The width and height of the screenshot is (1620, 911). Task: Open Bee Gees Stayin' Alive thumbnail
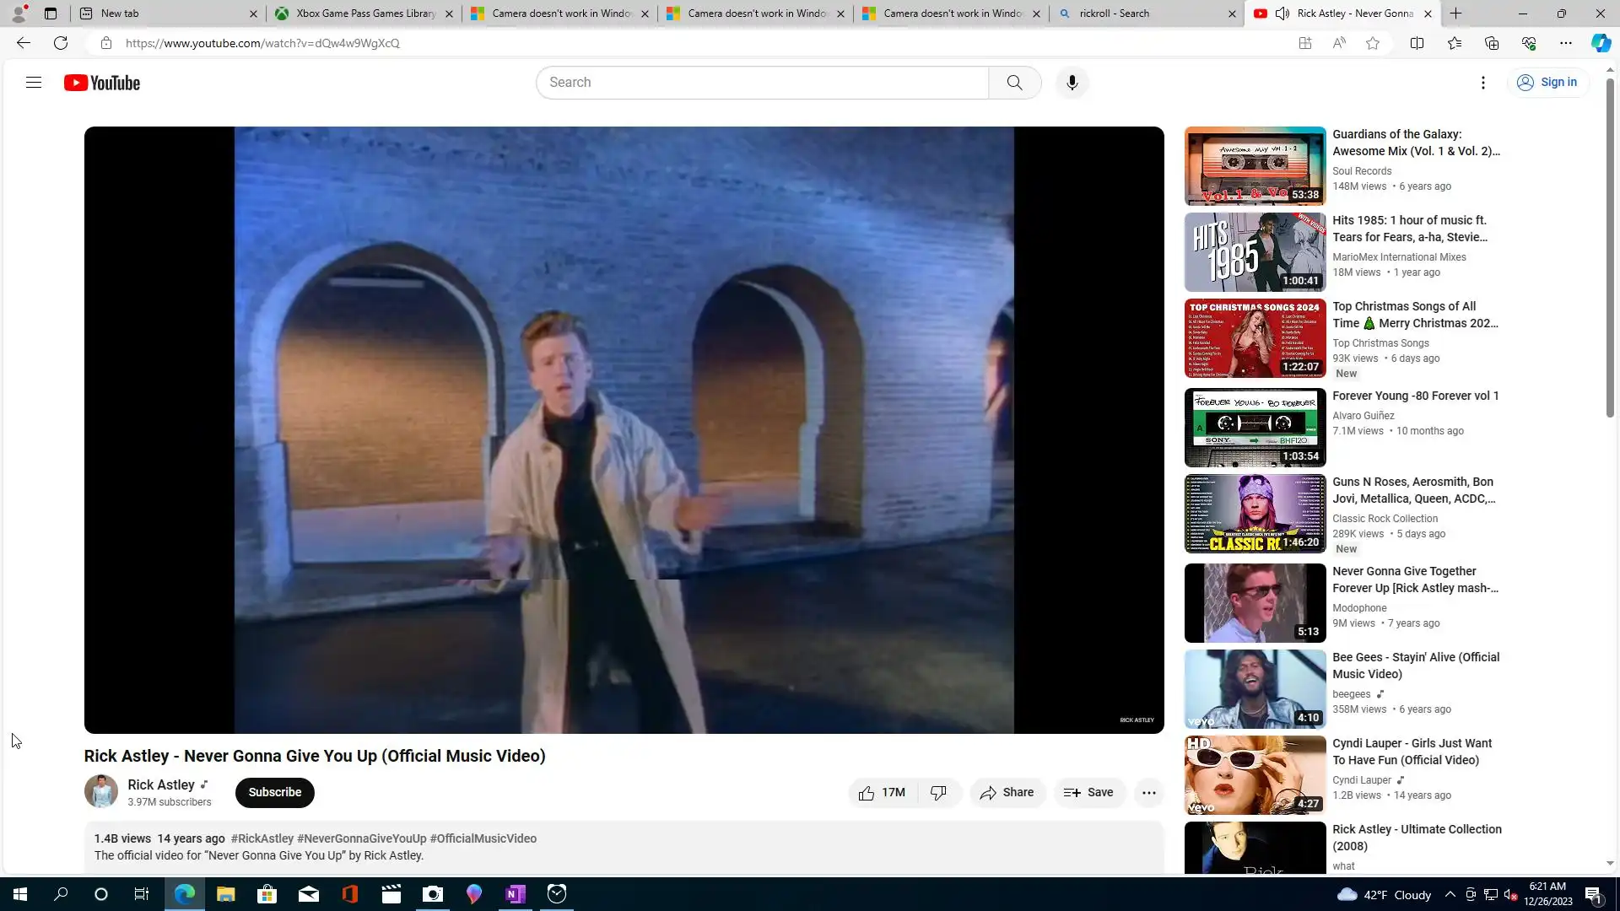[x=1255, y=689]
